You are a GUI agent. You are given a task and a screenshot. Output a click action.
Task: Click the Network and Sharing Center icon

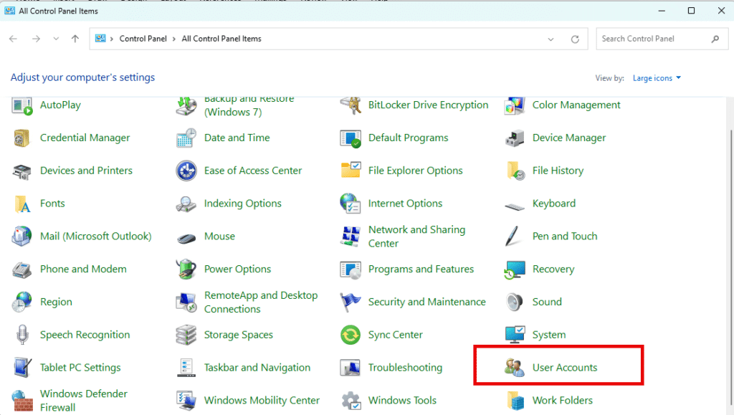coord(350,237)
